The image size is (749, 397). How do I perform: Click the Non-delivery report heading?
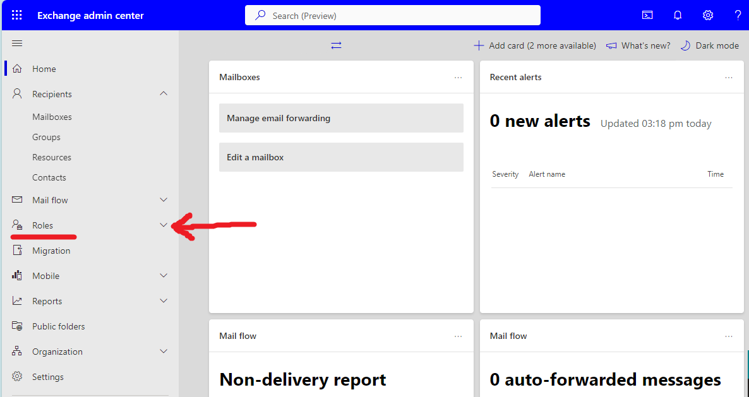coord(303,380)
